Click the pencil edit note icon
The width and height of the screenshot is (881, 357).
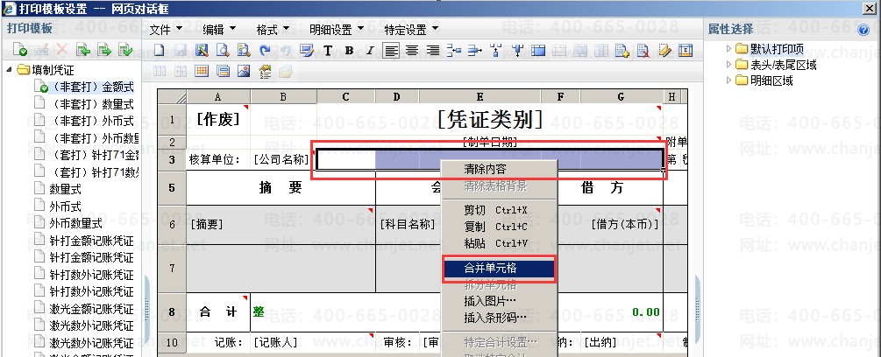pos(664,51)
